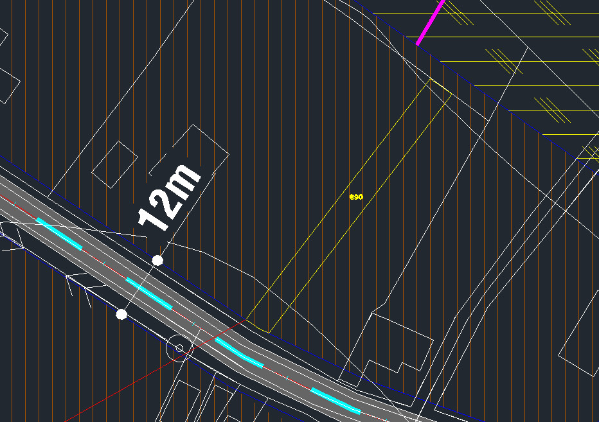Select the 12m dimension text label
The width and height of the screenshot is (599, 422).
coord(168,198)
